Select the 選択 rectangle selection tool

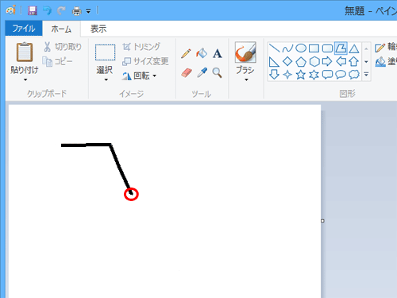coord(105,52)
